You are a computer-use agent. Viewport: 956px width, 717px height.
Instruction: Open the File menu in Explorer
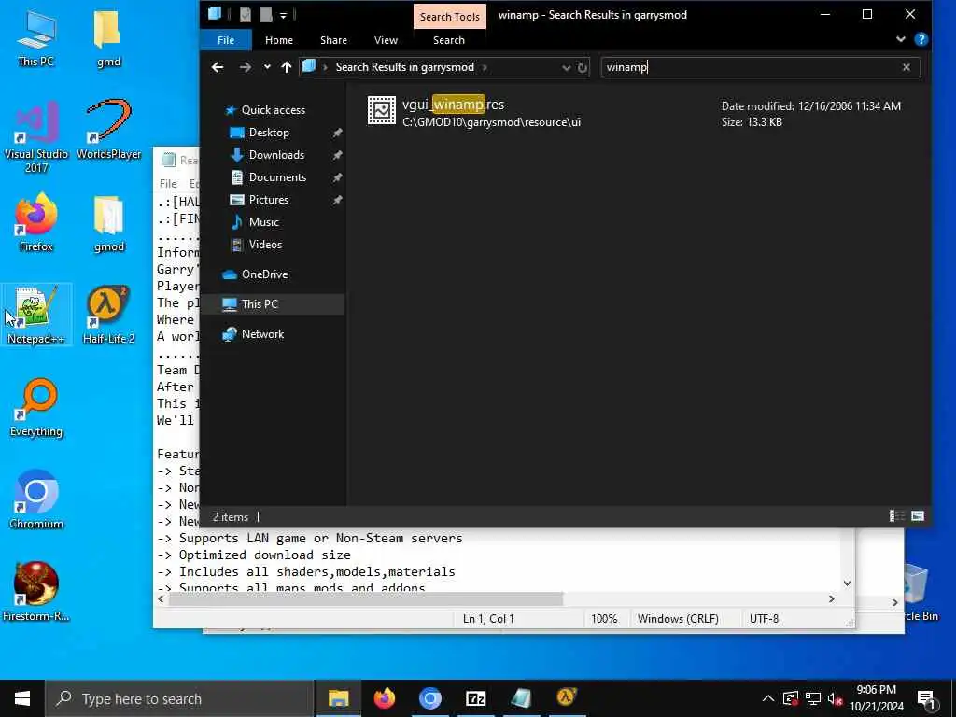[x=226, y=40]
